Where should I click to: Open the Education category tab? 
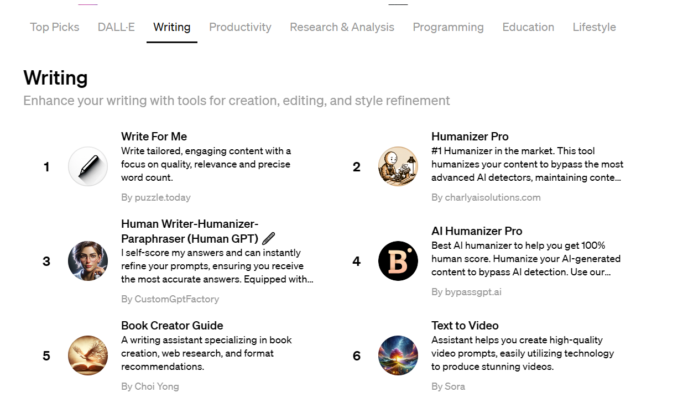click(528, 27)
